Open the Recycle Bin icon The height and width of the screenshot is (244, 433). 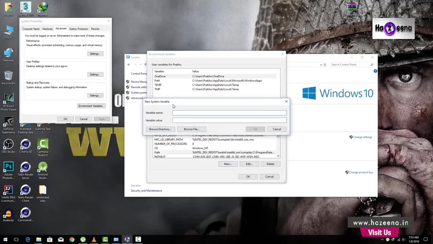(x=8, y=78)
